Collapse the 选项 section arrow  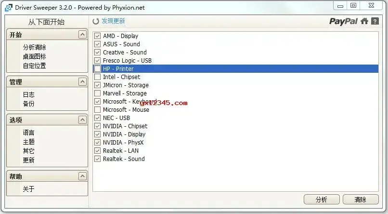82,120
